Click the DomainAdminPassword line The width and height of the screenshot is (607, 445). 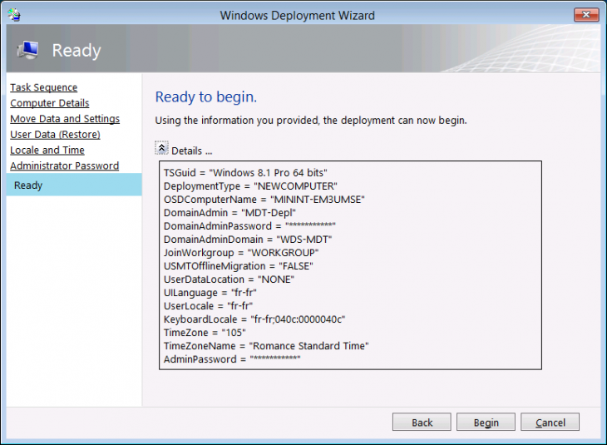[x=249, y=225]
